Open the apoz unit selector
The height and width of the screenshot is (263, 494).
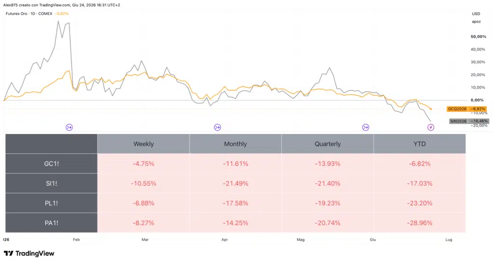click(476, 22)
